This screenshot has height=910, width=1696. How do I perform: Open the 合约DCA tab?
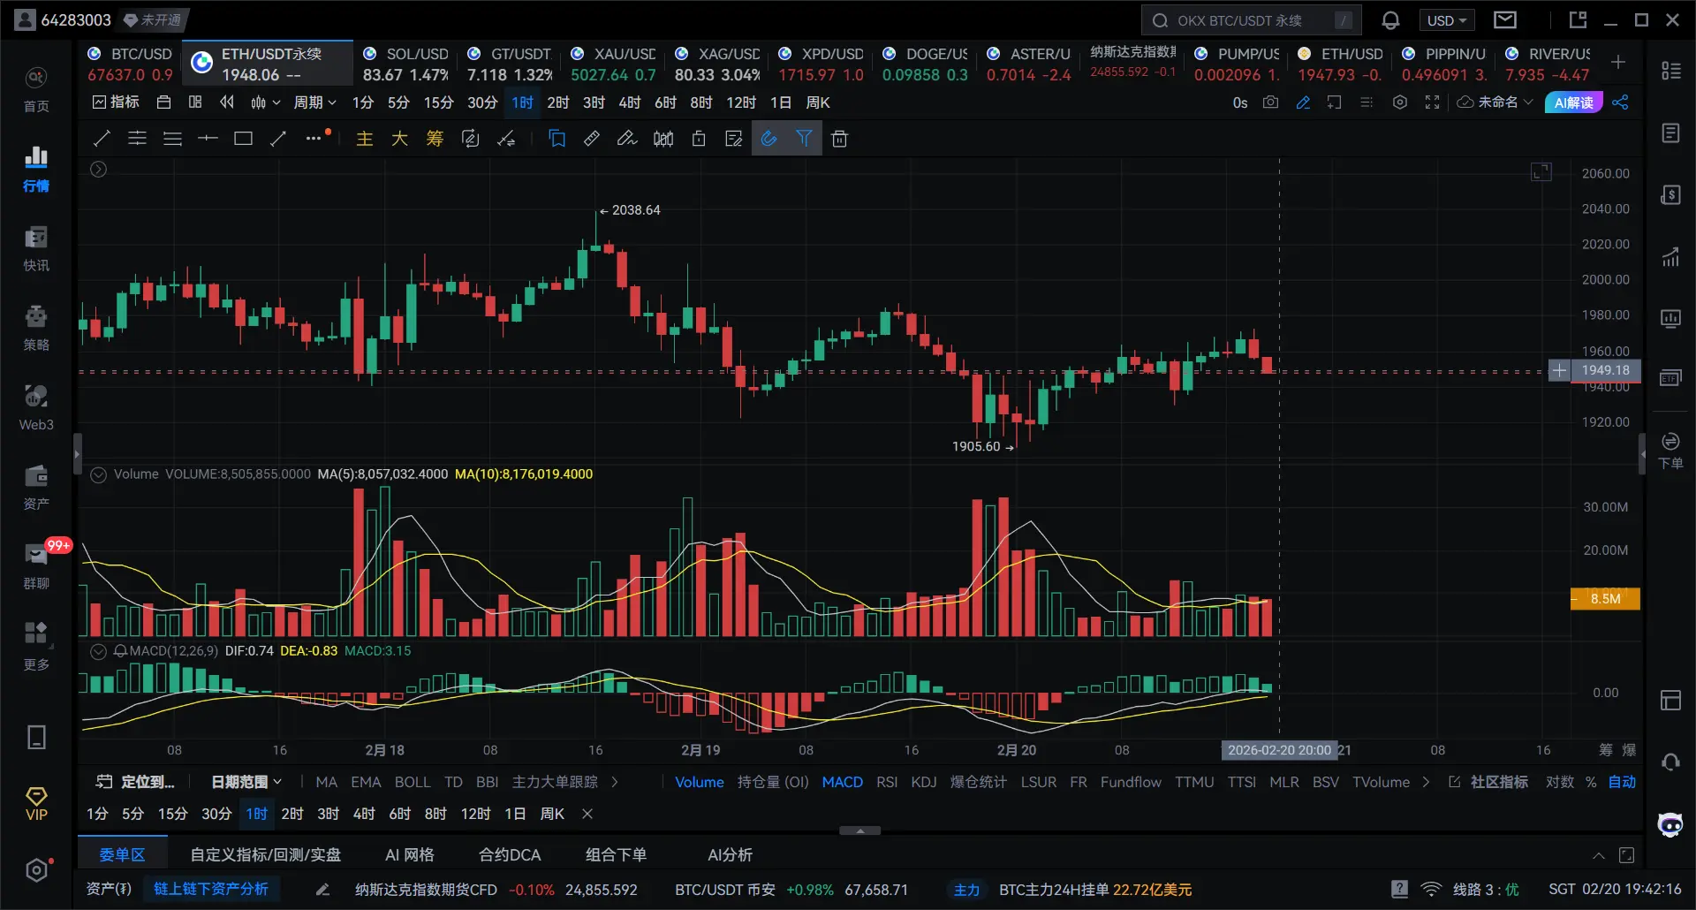[510, 854]
